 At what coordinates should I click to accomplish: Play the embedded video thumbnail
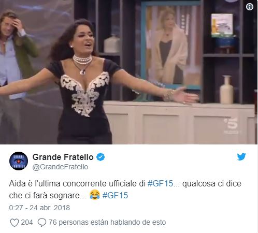click(129, 72)
